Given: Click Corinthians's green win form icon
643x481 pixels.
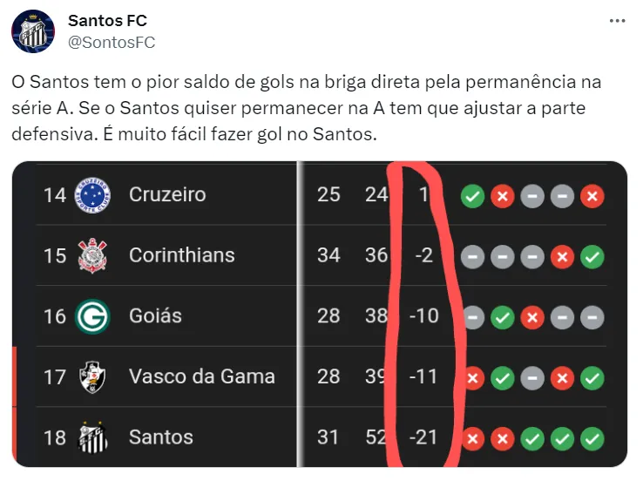Looking at the screenshot, I should coord(592,257).
